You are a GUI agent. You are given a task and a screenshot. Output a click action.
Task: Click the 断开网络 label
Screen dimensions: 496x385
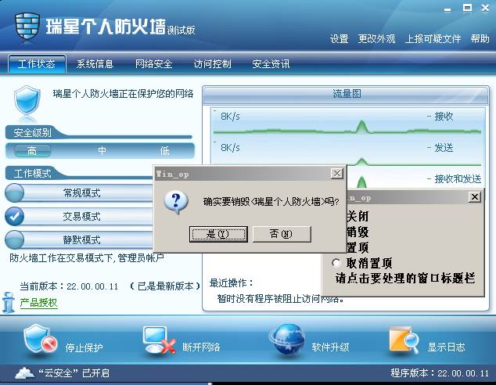coord(201,347)
